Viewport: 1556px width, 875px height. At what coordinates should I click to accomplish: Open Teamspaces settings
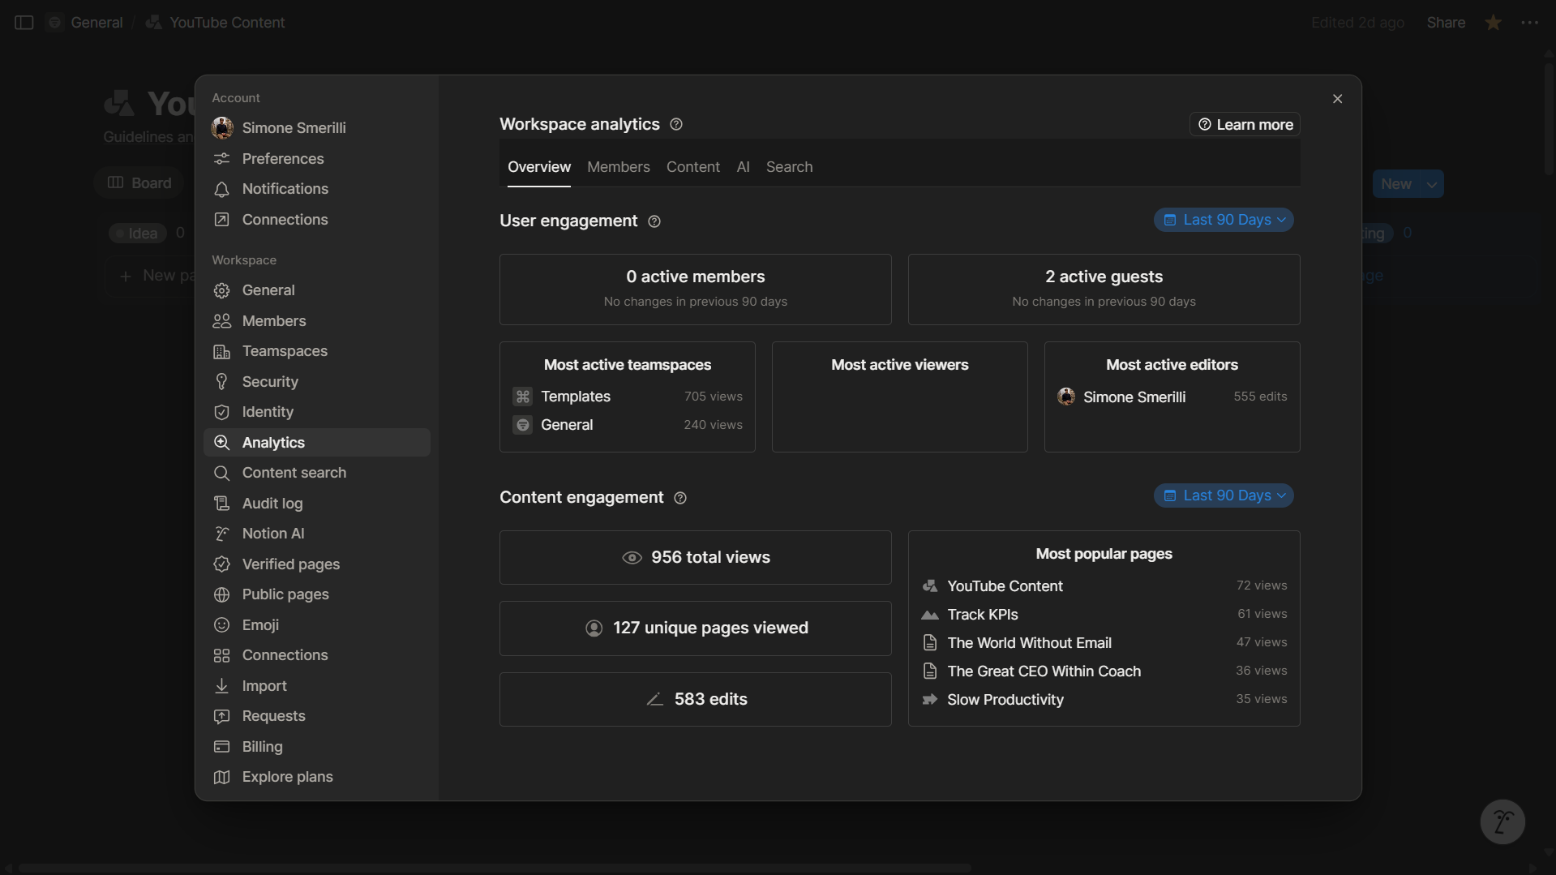(282, 351)
